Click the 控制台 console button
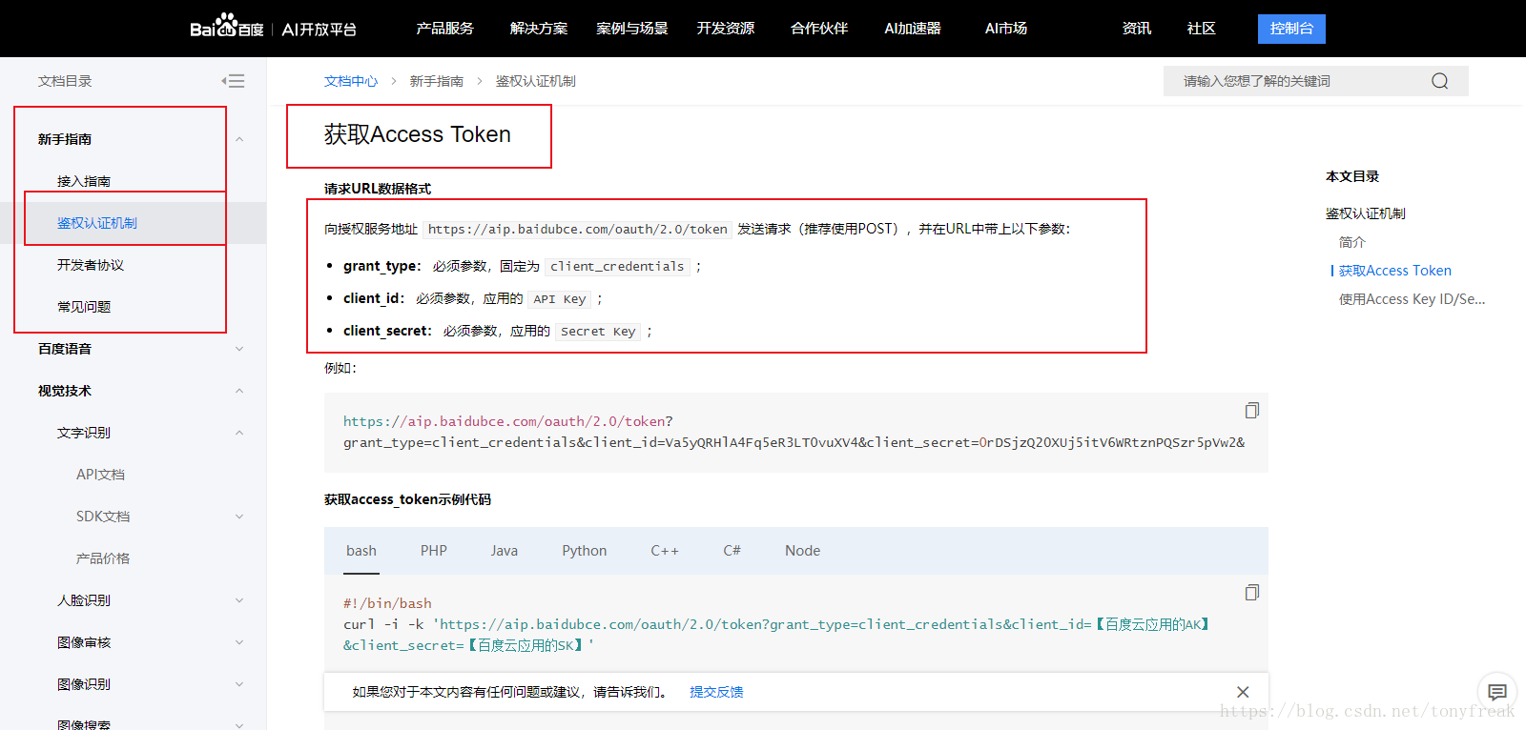 click(x=1291, y=29)
